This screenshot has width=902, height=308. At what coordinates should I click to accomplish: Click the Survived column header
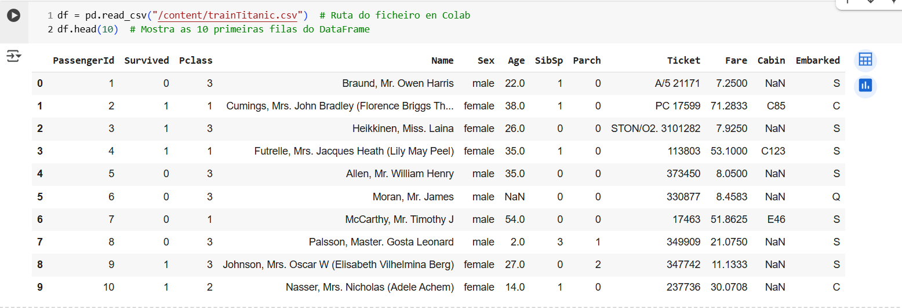coord(147,60)
